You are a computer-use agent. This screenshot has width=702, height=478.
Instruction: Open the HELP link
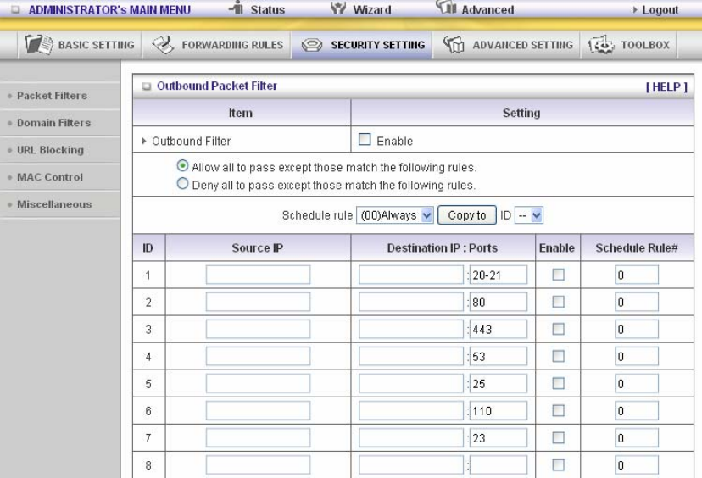666,86
